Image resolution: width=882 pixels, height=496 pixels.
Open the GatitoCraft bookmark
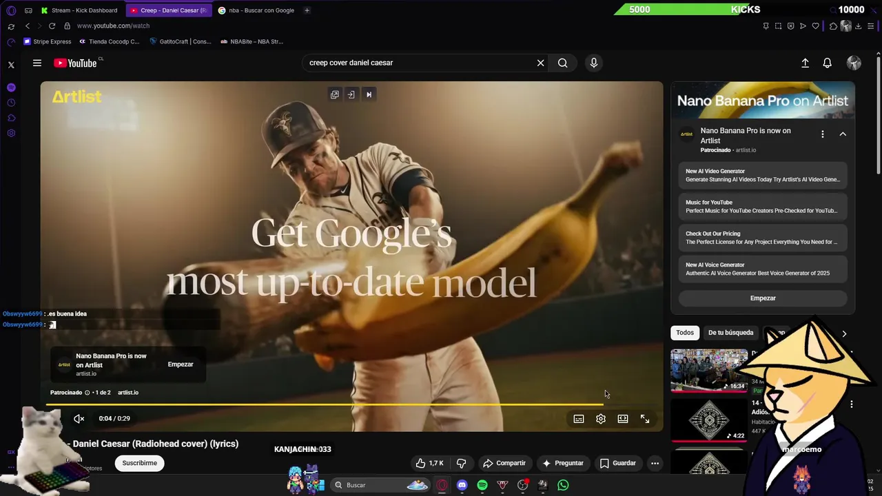[180, 41]
